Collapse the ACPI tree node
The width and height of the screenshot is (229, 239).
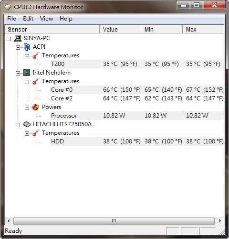click(x=18, y=47)
